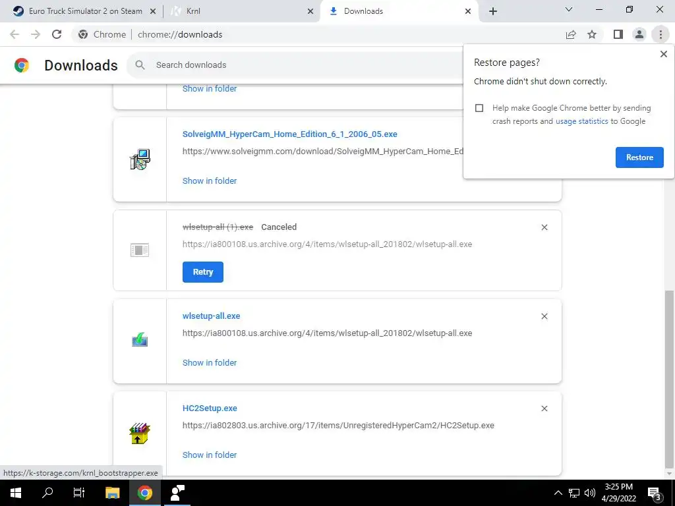This screenshot has height=506, width=675.
Task: Remove wlsetup-all.exe entry from list
Action: [544, 316]
